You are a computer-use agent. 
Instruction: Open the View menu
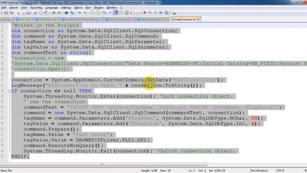pos(24,8)
